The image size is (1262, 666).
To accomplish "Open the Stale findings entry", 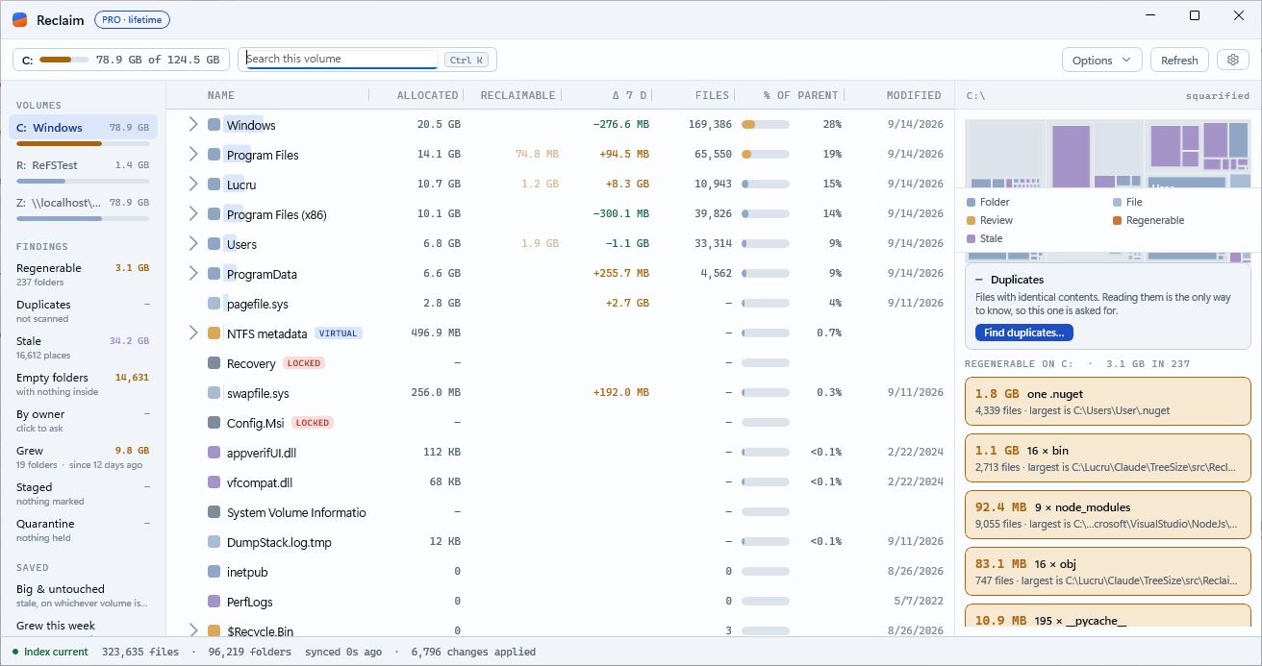I will pos(83,348).
